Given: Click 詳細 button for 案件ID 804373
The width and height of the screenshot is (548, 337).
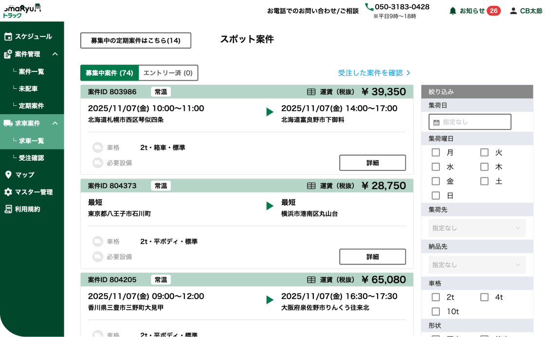Looking at the screenshot, I should 372,256.
